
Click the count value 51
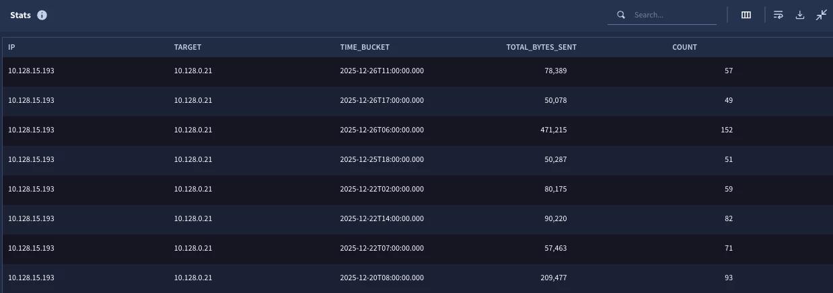point(729,159)
